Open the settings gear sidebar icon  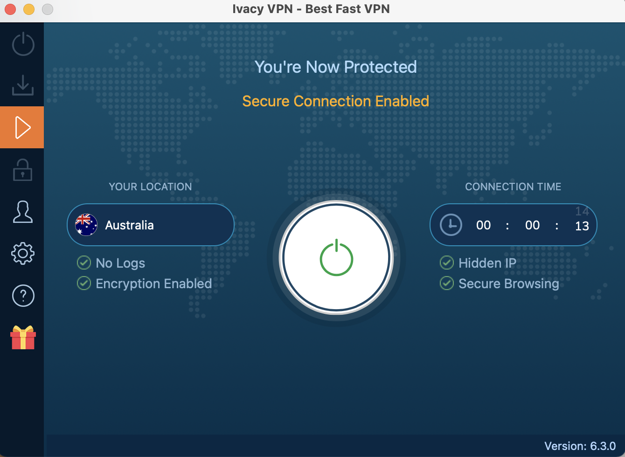23,254
